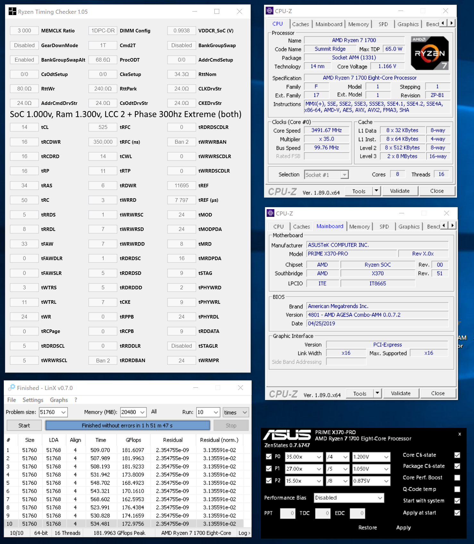Switch to Memory tab in CPU-Z Processor window
This screenshot has width=474, height=544.
tap(358, 24)
